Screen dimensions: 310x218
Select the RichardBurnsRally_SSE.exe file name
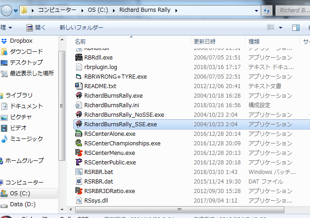[x=120, y=124]
